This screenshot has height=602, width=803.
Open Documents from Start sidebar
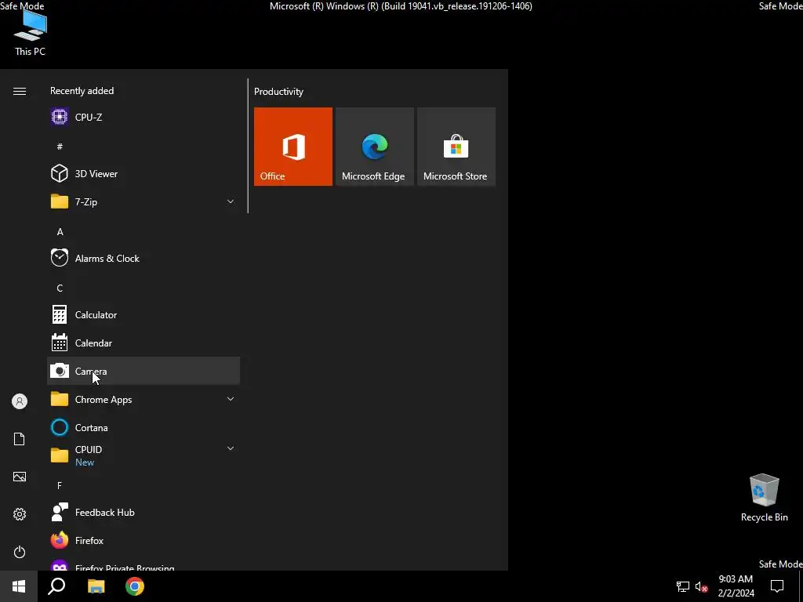(20, 439)
